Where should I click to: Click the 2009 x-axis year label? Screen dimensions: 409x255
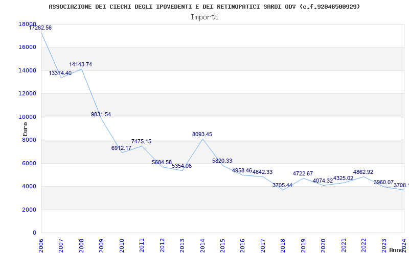tap(101, 245)
